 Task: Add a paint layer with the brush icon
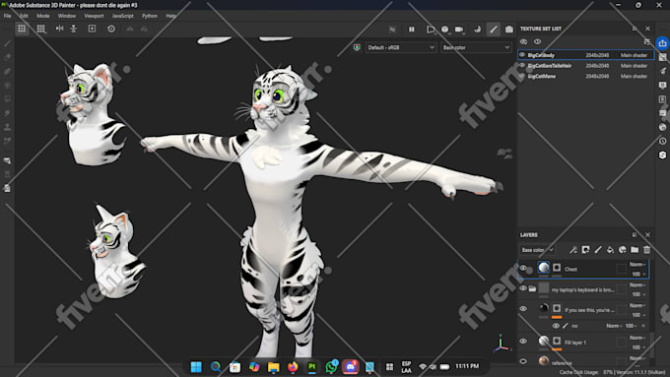(x=598, y=250)
